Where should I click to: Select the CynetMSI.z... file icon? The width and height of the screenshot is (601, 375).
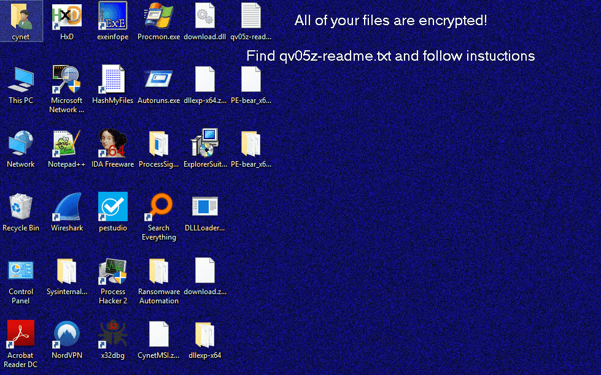click(x=158, y=334)
